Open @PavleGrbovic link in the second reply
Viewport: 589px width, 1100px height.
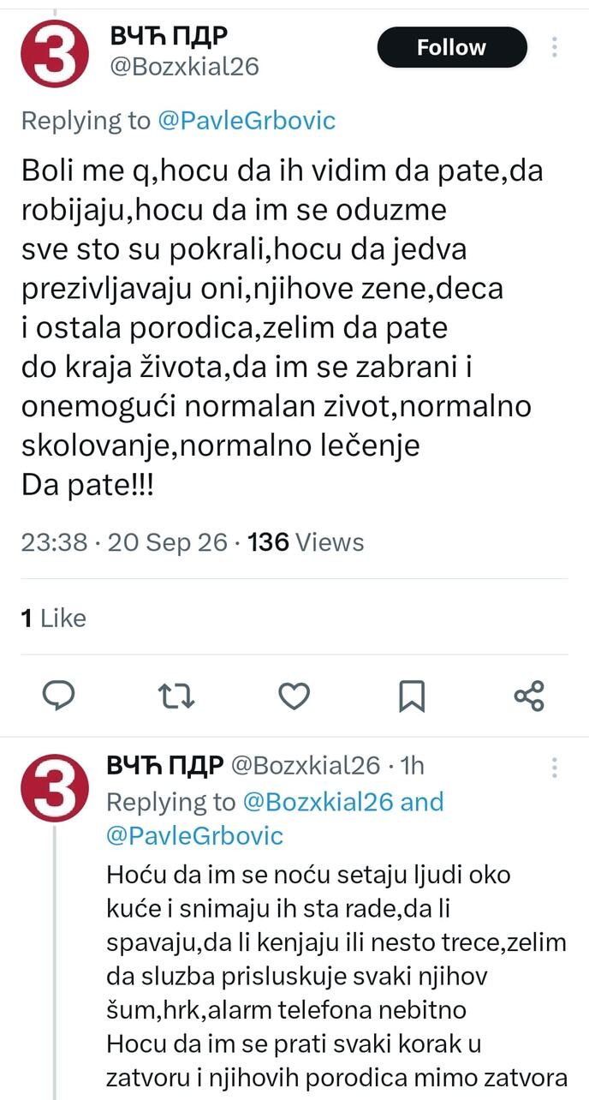[195, 835]
